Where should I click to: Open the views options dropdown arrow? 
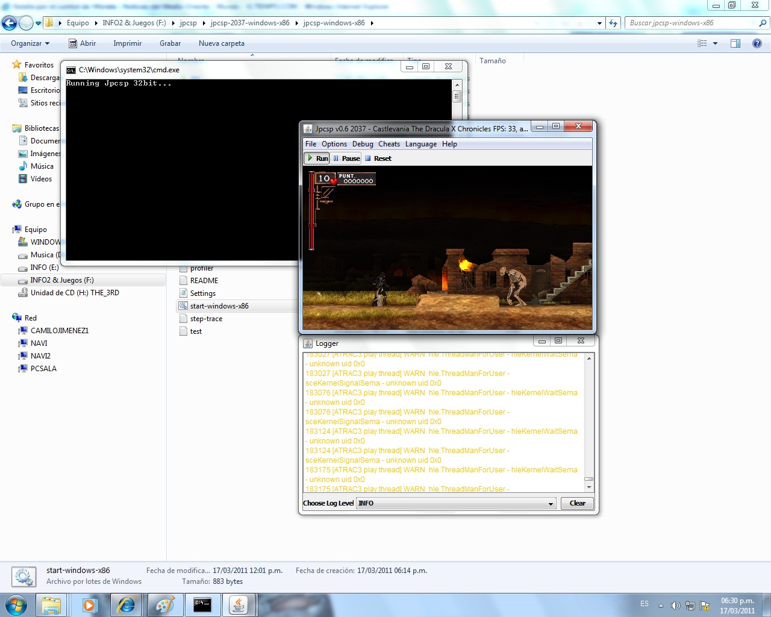pyautogui.click(x=716, y=43)
